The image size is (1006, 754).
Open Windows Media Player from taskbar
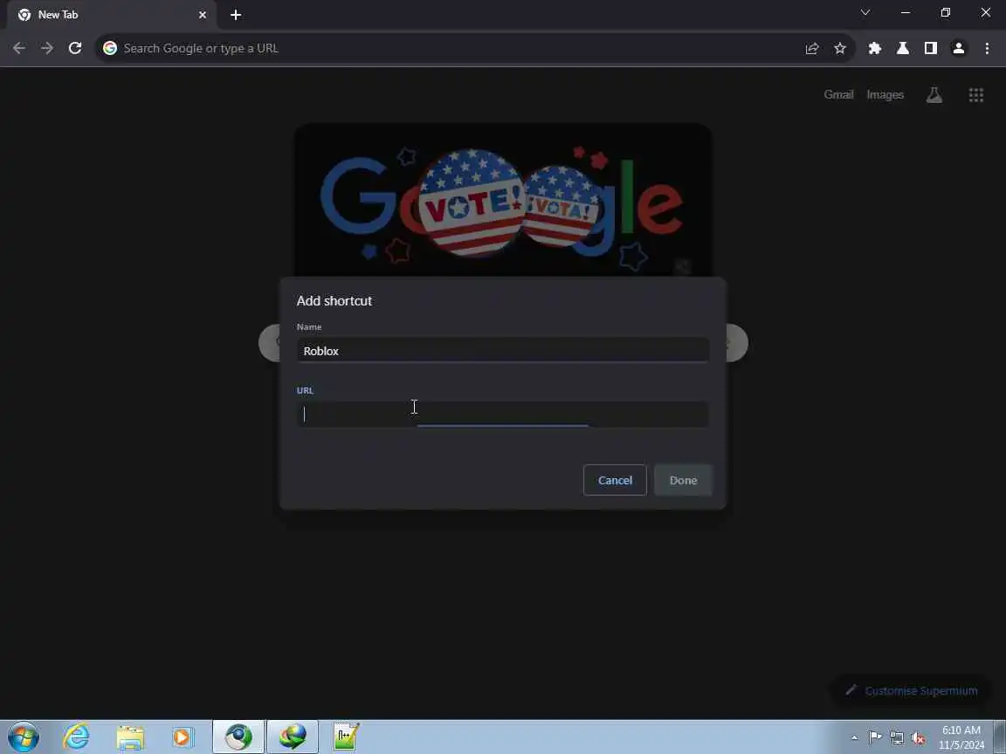tap(183, 737)
